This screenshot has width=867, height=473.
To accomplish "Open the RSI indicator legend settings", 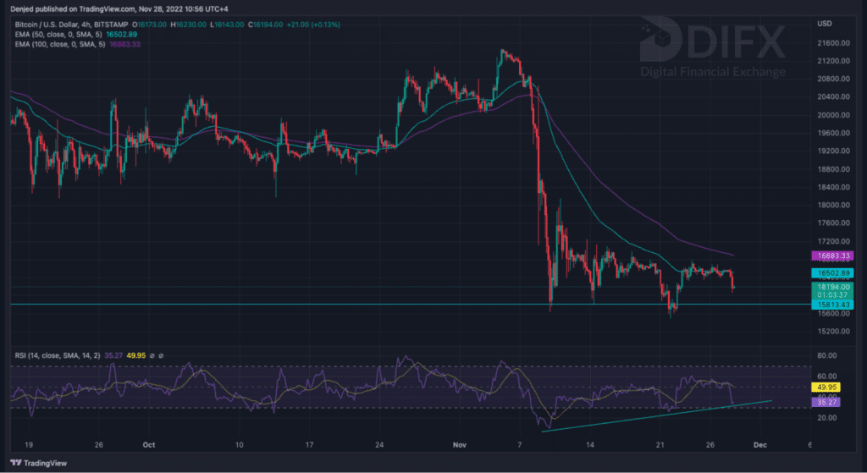I will tap(55, 355).
